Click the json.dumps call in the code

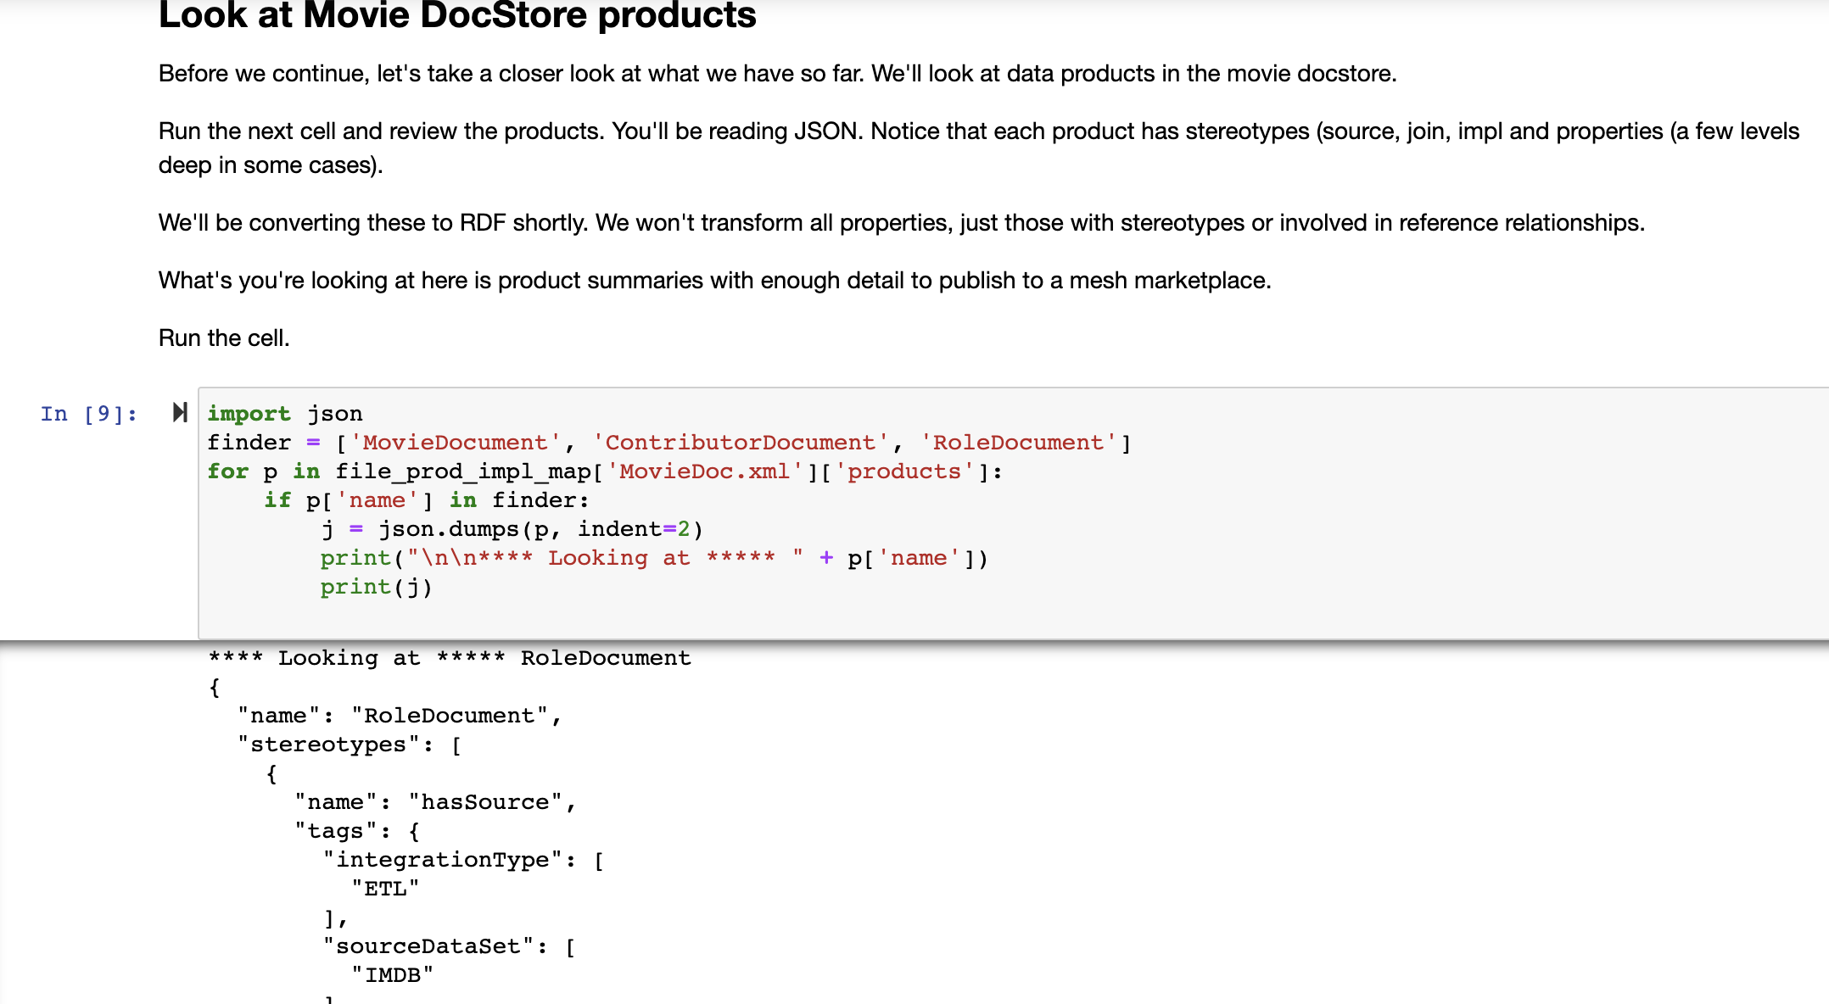click(451, 528)
